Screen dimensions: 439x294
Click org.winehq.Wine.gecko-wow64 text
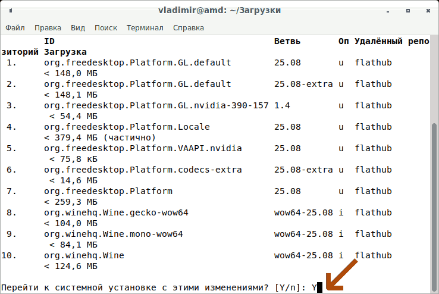pos(116,213)
